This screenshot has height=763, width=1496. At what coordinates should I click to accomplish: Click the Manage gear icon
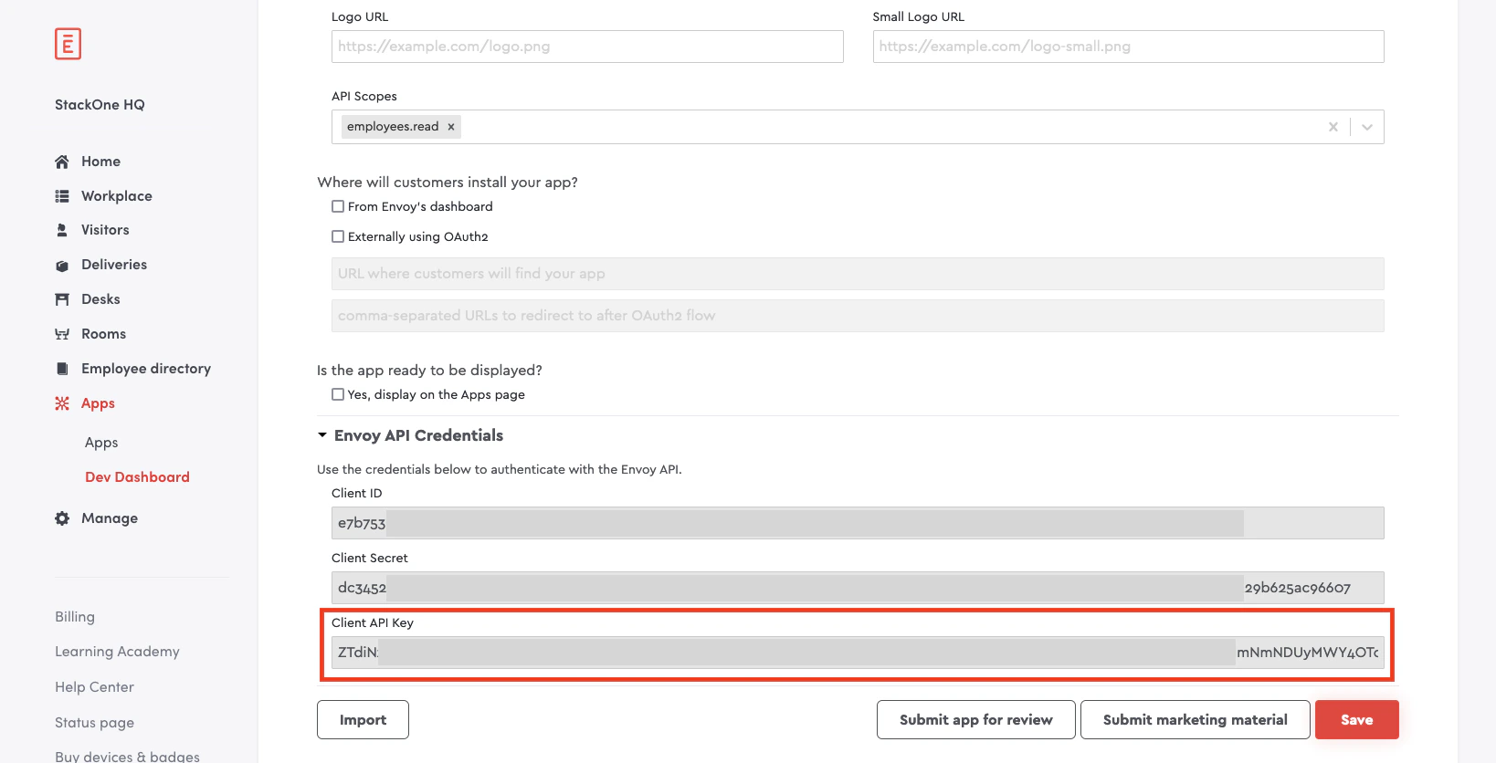click(x=62, y=518)
